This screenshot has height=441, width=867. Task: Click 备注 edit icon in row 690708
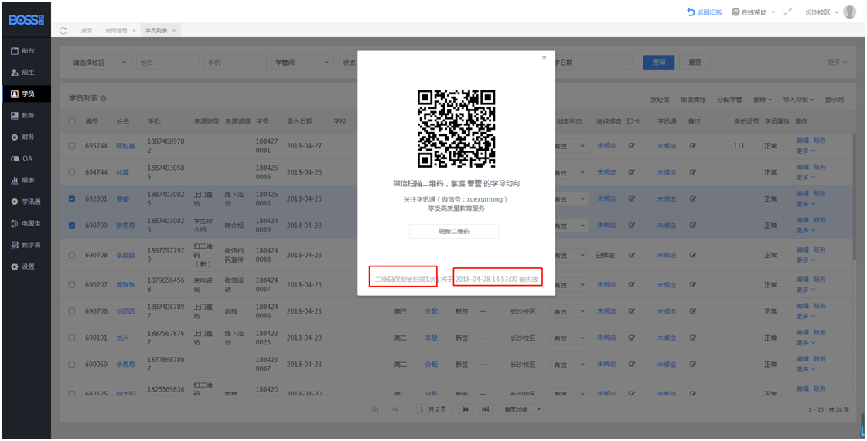(x=693, y=255)
